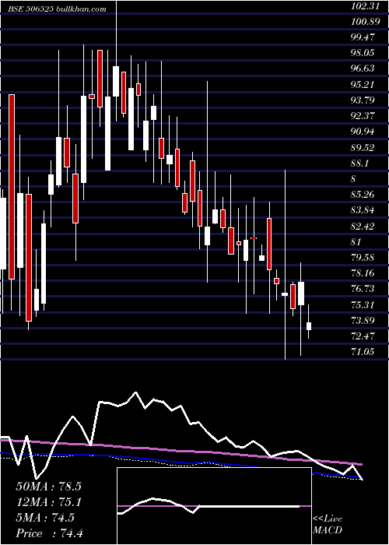
Task: Click the 92.37 price axis label
Action: (363, 116)
